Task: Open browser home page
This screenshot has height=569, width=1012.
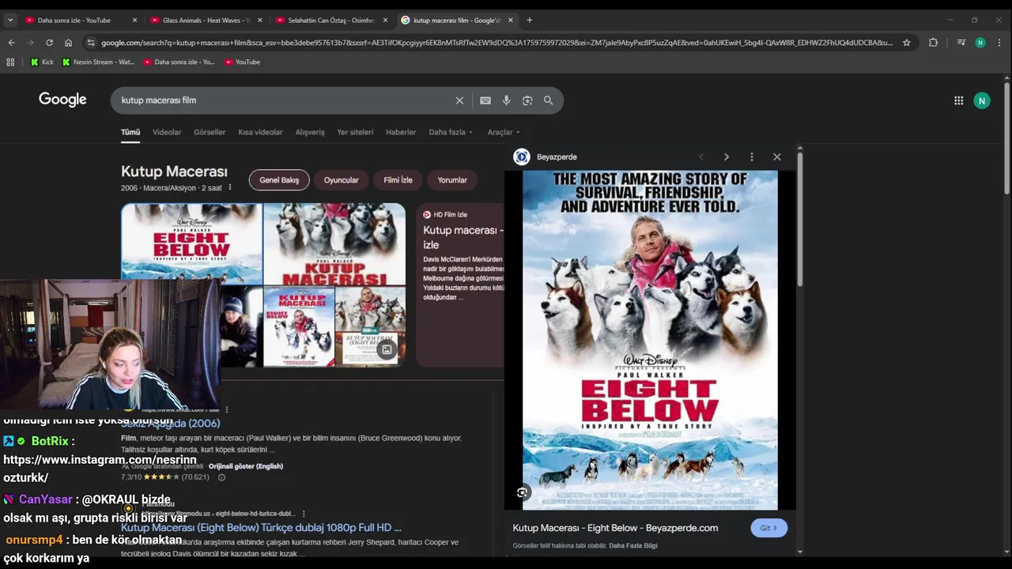Action: tap(68, 43)
